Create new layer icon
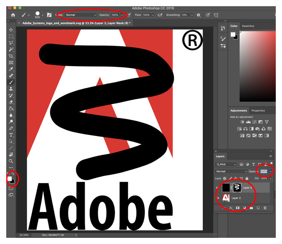This screenshot has width=282, height=244. [x=258, y=208]
